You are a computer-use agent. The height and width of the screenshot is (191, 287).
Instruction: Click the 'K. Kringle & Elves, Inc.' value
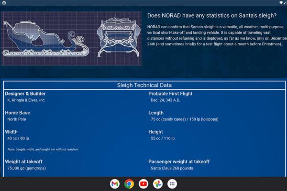coord(26,100)
